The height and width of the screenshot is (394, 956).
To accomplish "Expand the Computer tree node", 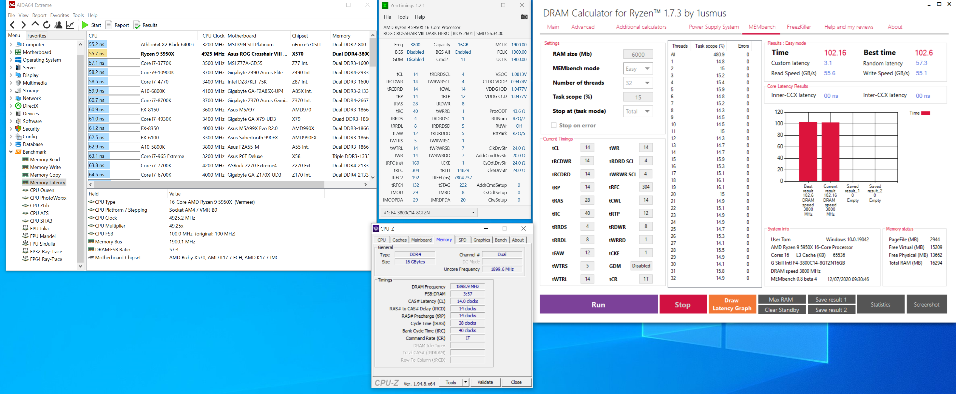I will pos(11,44).
